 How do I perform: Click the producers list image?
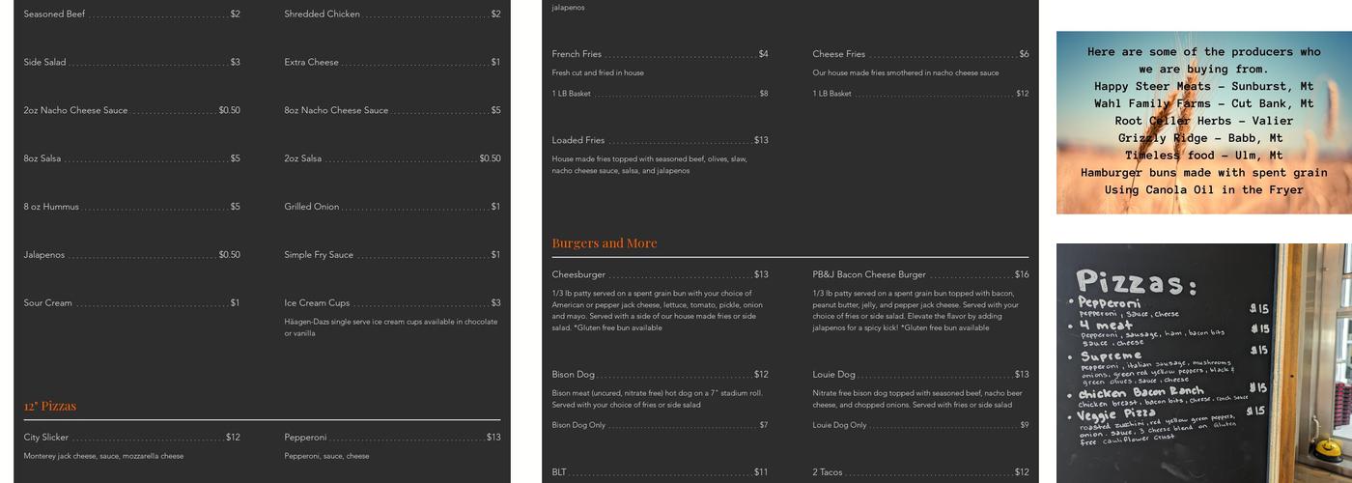pyautogui.click(x=1203, y=123)
